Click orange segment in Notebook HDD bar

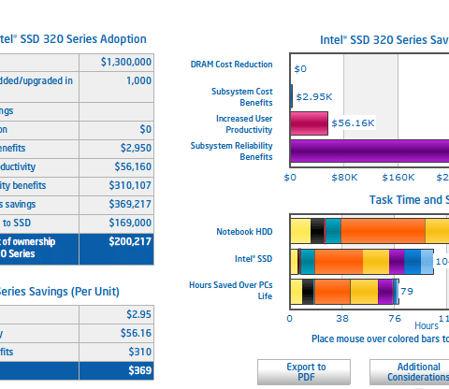383,231
